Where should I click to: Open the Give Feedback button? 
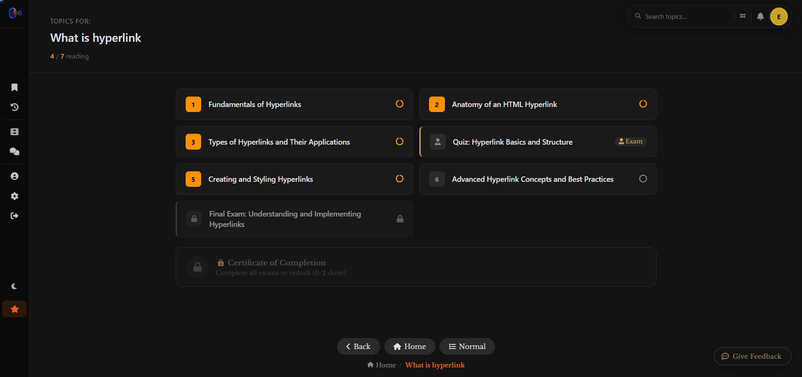click(752, 356)
